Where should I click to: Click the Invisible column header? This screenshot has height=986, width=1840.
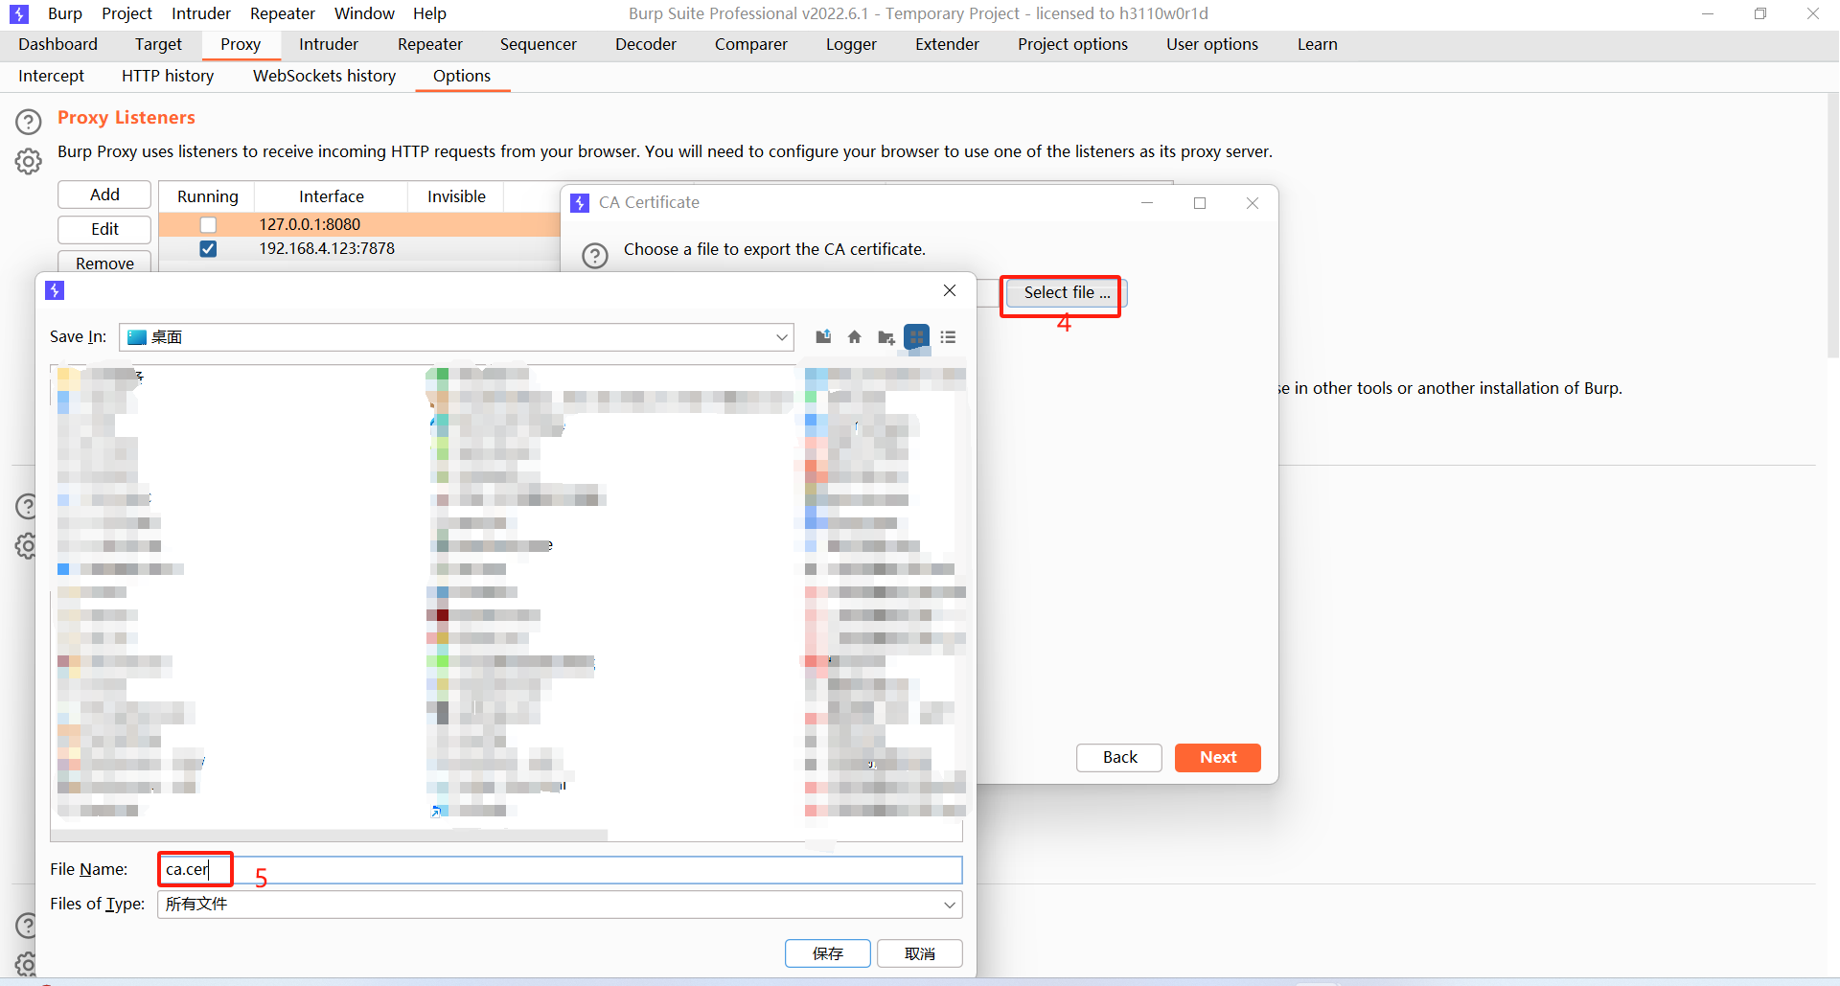point(456,196)
